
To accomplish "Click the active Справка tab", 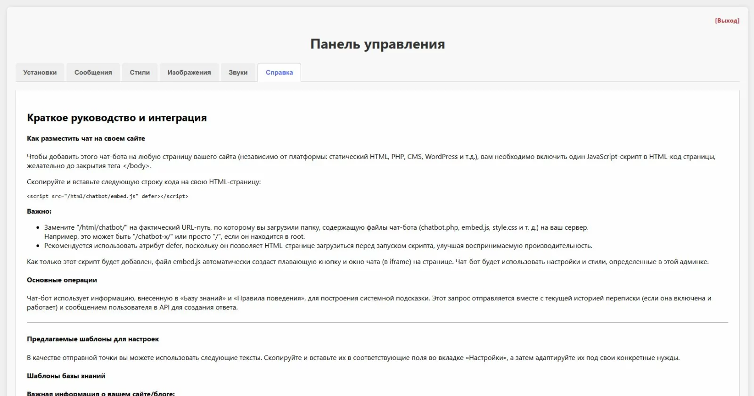I will pyautogui.click(x=279, y=73).
